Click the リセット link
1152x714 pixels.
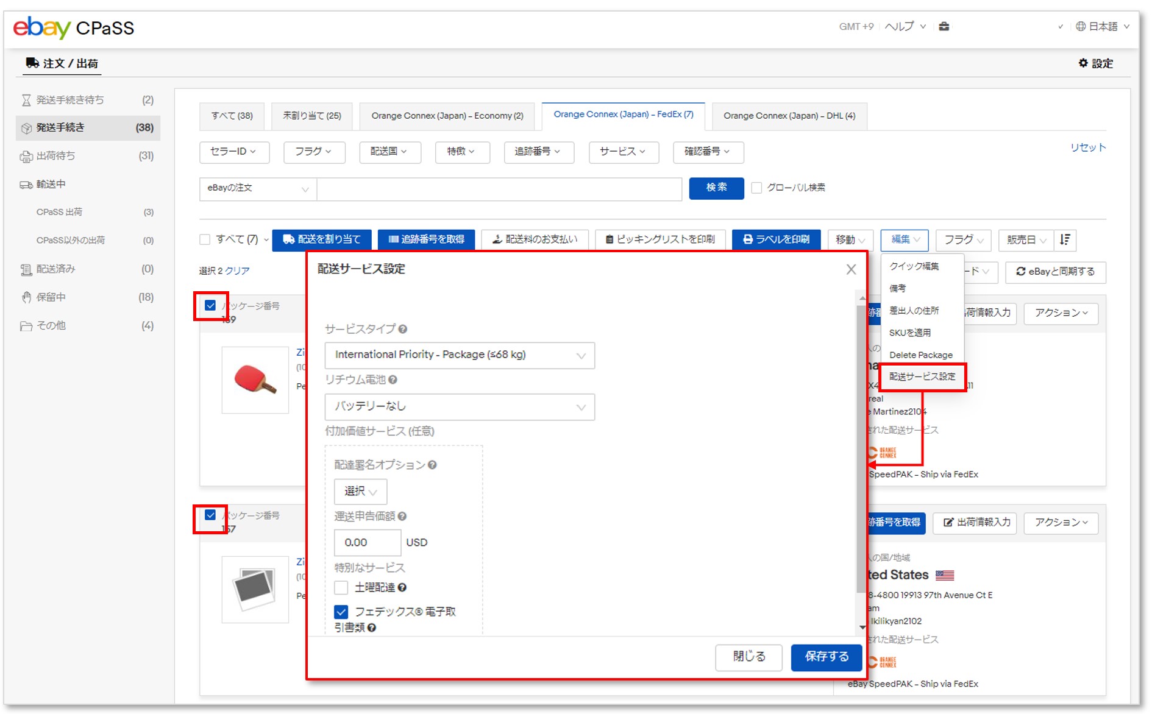1087,147
